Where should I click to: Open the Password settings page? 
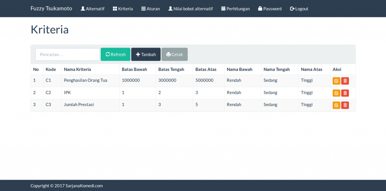(270, 9)
